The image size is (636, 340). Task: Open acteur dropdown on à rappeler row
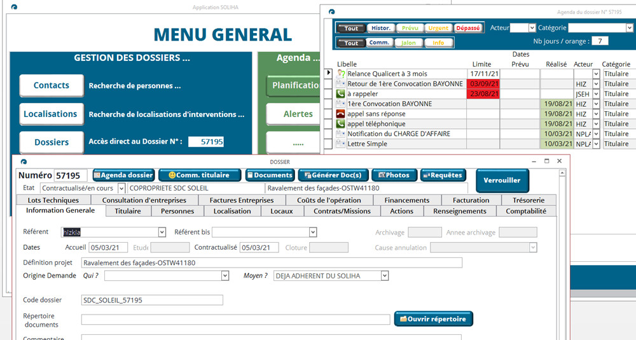coord(596,93)
